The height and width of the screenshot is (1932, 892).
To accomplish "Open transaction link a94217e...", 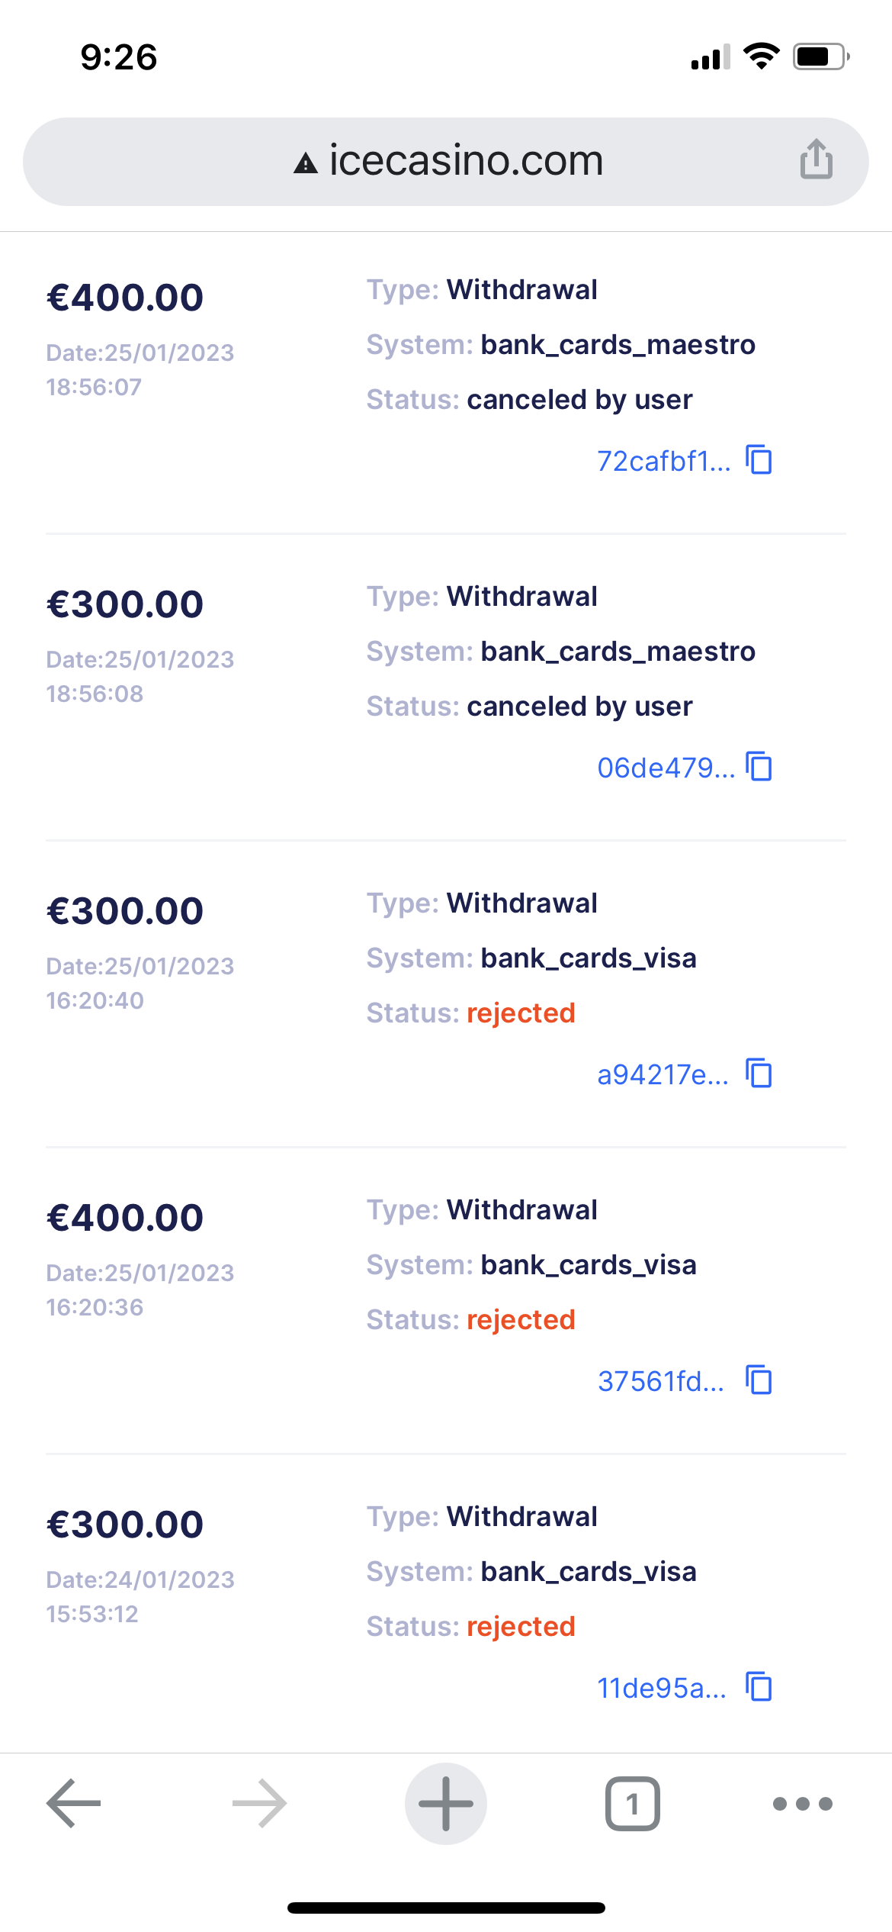I will [x=663, y=1075].
